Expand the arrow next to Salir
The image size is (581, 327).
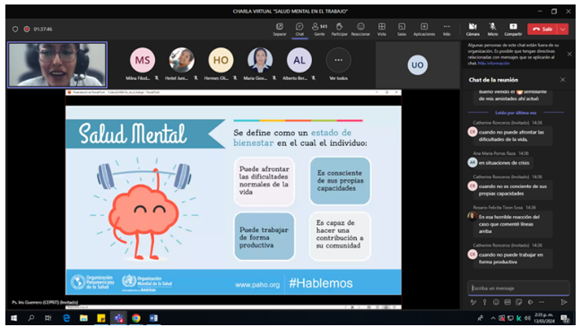(563, 29)
